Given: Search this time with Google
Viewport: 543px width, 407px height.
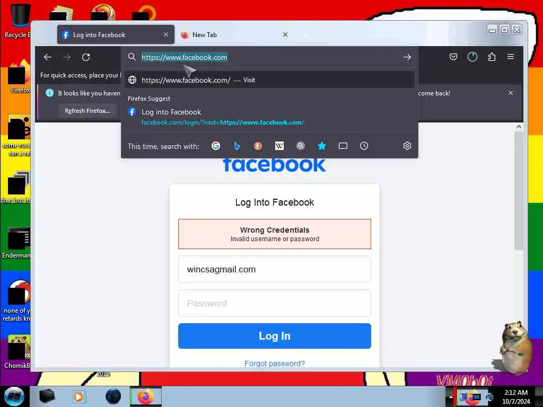Looking at the screenshot, I should pyautogui.click(x=216, y=146).
